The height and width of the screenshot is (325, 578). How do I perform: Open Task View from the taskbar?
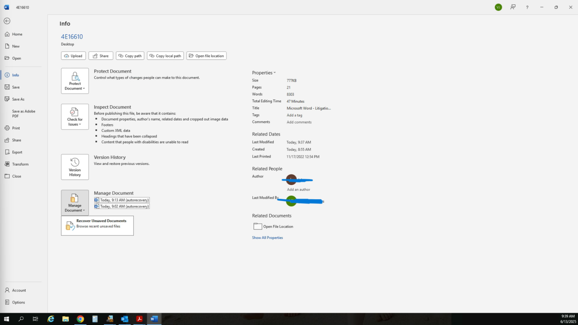pos(36,319)
